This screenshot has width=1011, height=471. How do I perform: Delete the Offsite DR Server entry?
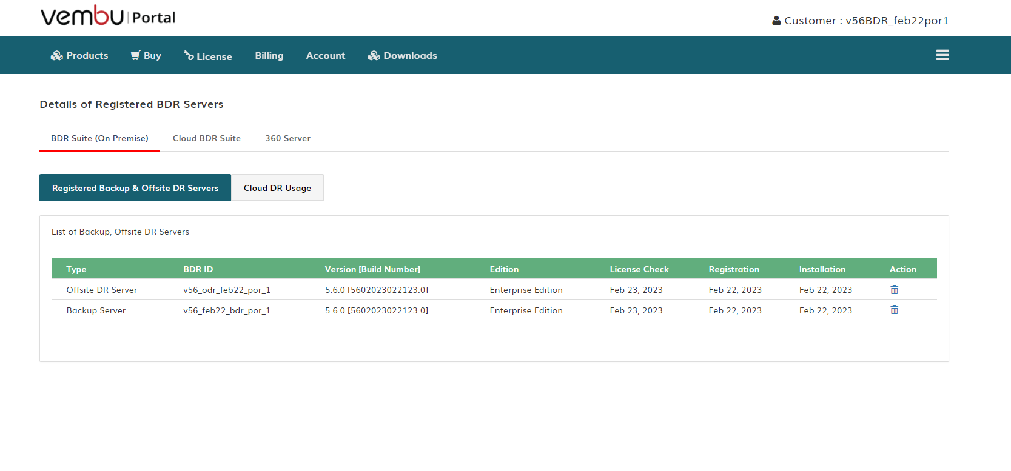(x=894, y=290)
